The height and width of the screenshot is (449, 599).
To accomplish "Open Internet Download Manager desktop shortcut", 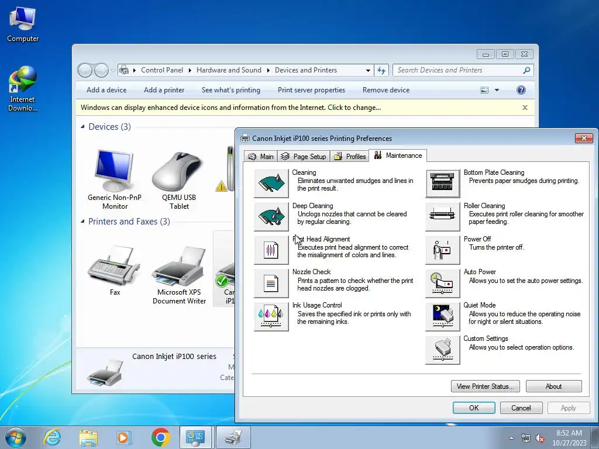I will click(23, 89).
